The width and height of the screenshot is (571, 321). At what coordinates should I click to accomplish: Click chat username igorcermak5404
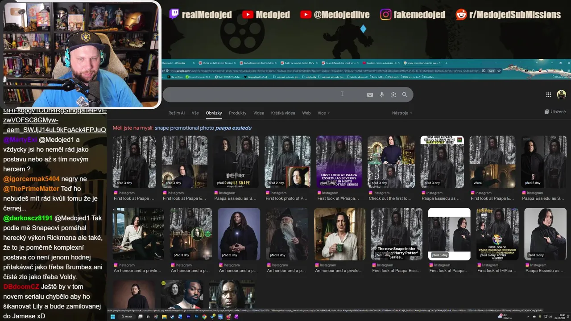coord(31,179)
